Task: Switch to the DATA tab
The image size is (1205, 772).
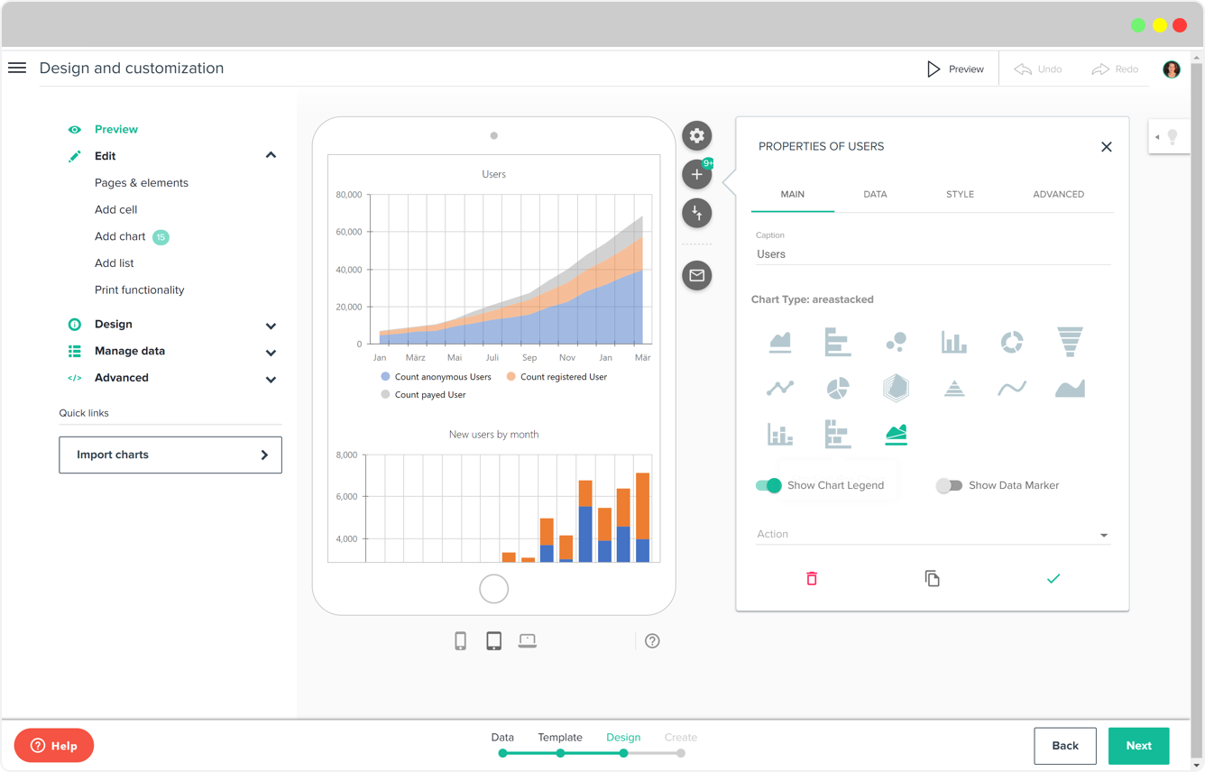Action: pyautogui.click(x=875, y=195)
